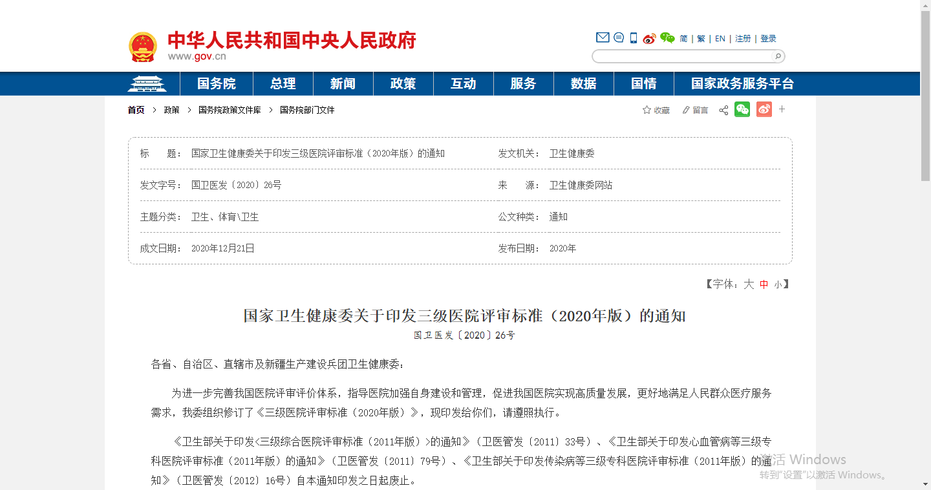931x490 pixels.
Task: Click the envelope mail icon in header
Action: click(x=603, y=38)
